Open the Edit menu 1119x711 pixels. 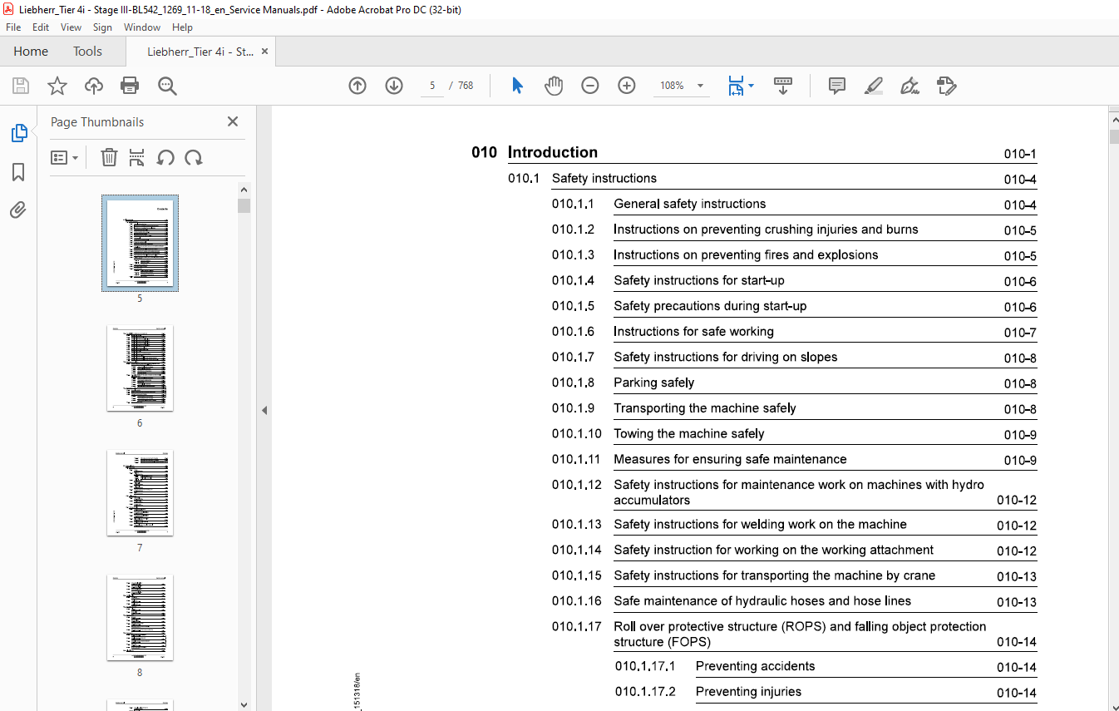[x=41, y=27]
